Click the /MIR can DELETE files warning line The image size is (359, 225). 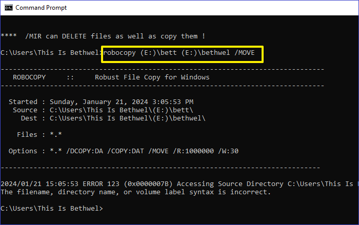click(103, 35)
